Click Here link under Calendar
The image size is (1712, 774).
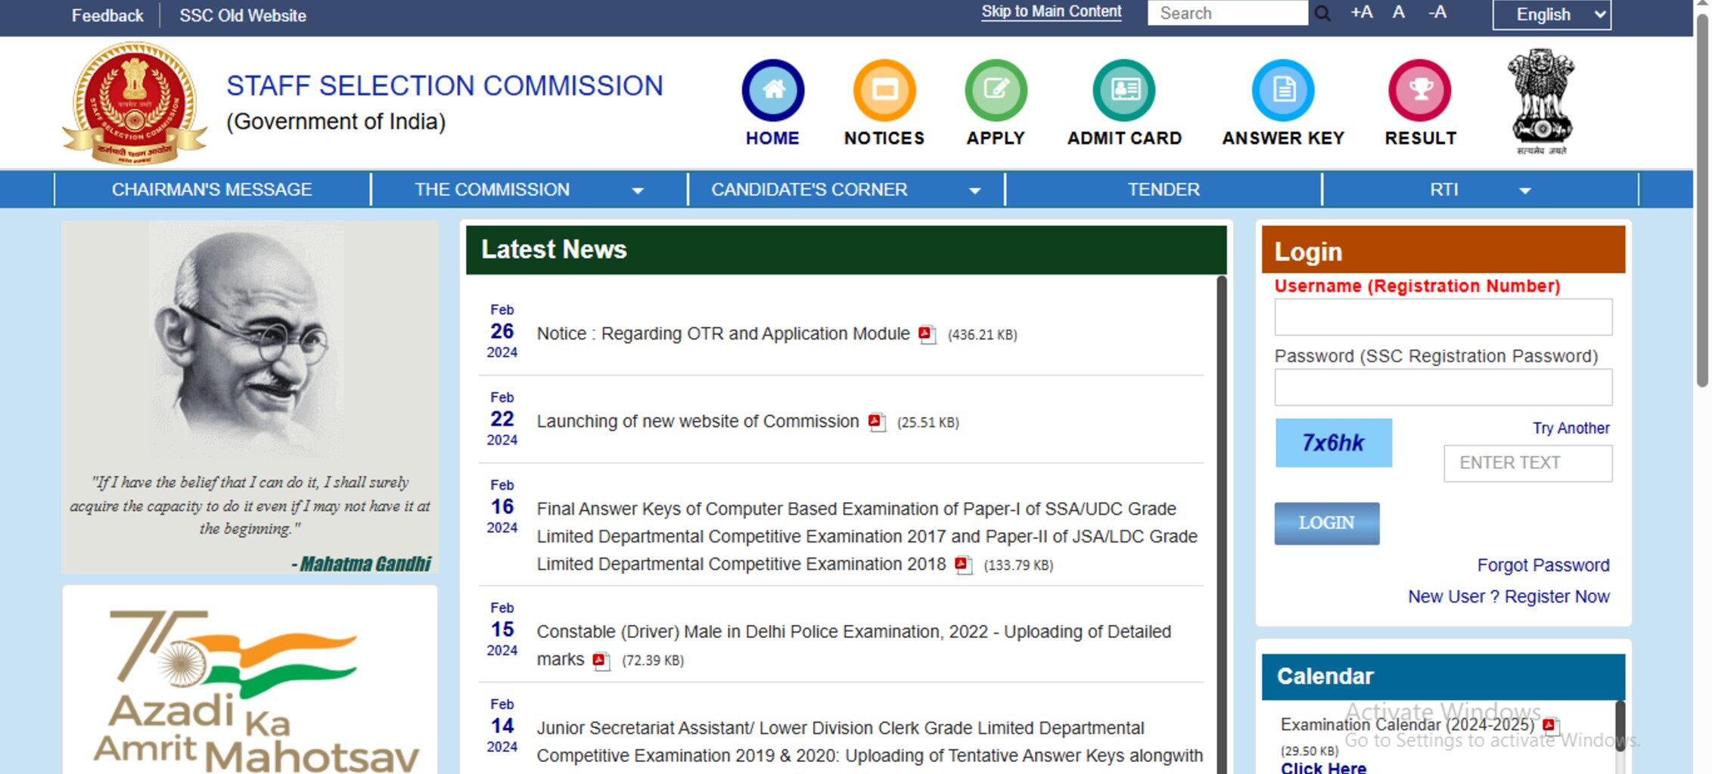pyautogui.click(x=1323, y=767)
